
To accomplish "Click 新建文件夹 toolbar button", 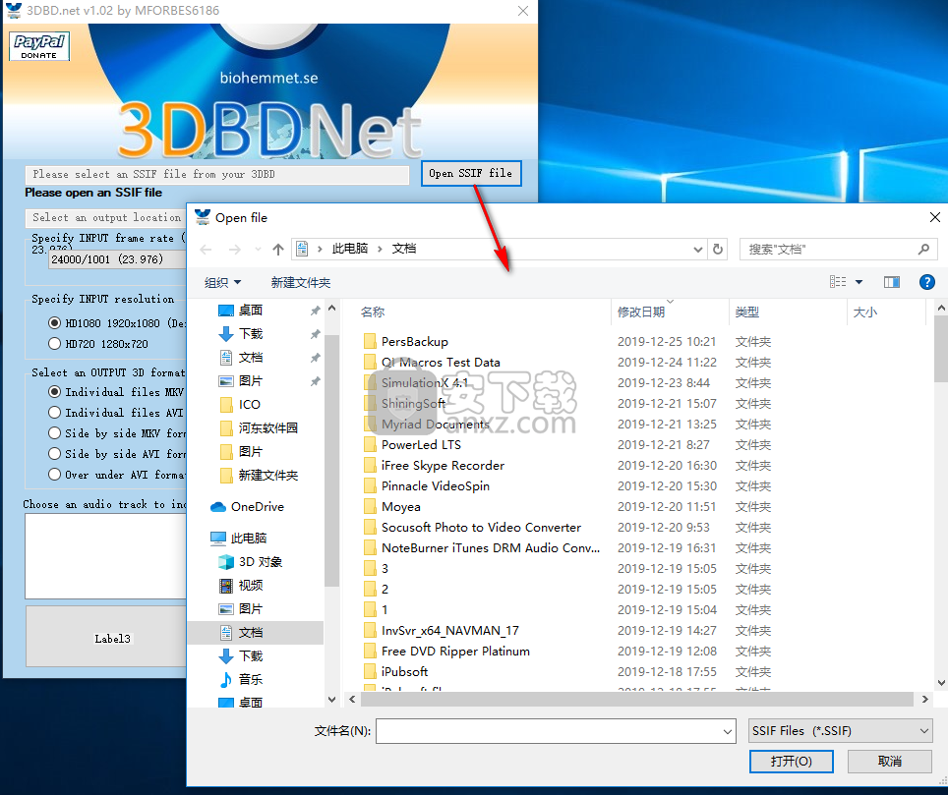I will click(x=301, y=282).
